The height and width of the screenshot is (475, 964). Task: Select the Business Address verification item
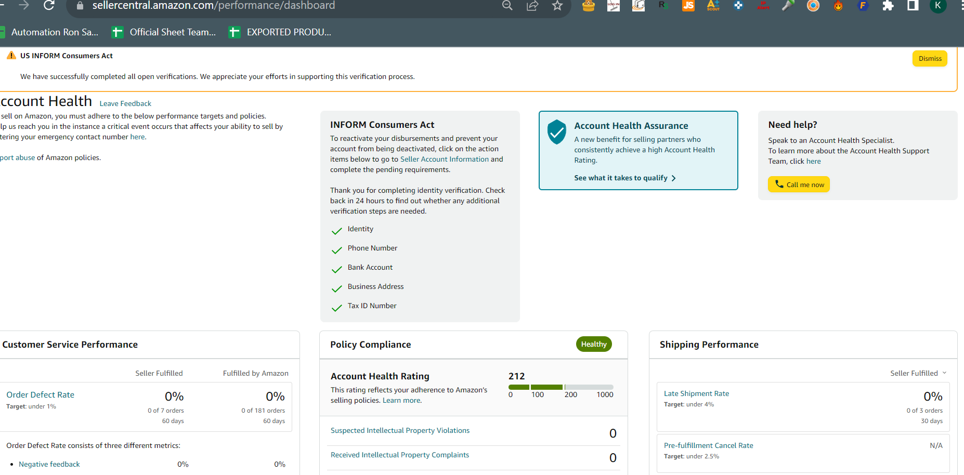[x=375, y=286]
